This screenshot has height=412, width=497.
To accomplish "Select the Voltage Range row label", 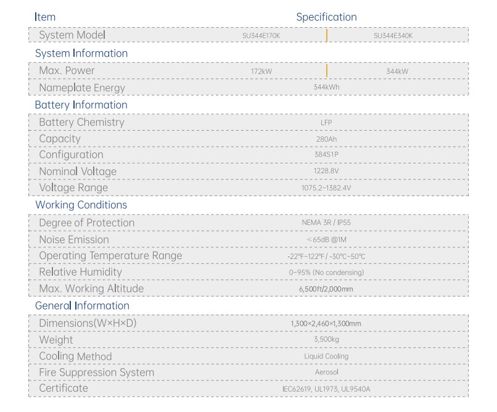I will [73, 187].
